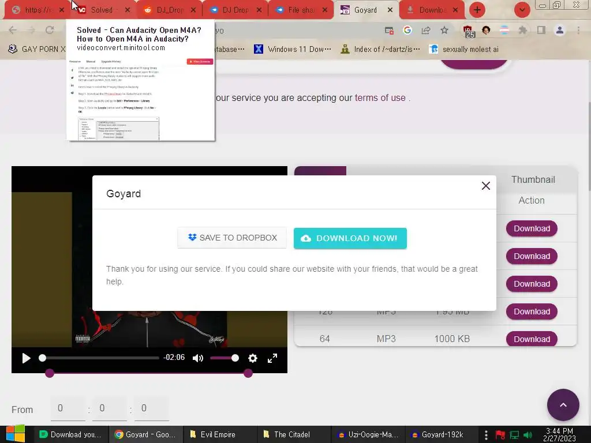591x443 pixels.
Task: Go forward with the forward arrow
Action: tap(31, 30)
